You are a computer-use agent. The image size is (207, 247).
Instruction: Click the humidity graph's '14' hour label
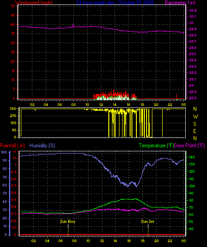pyautogui.click(x=115, y=241)
